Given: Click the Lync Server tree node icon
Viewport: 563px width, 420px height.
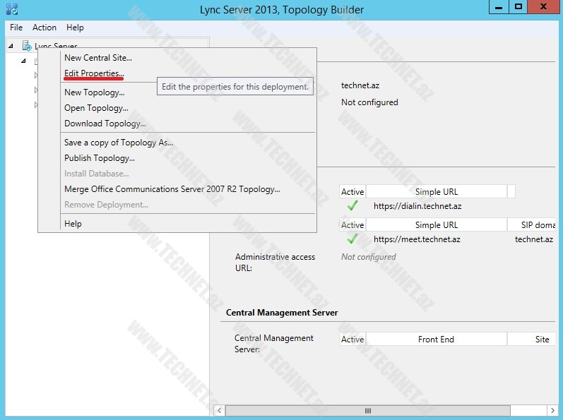Looking at the screenshot, I should pos(27,46).
